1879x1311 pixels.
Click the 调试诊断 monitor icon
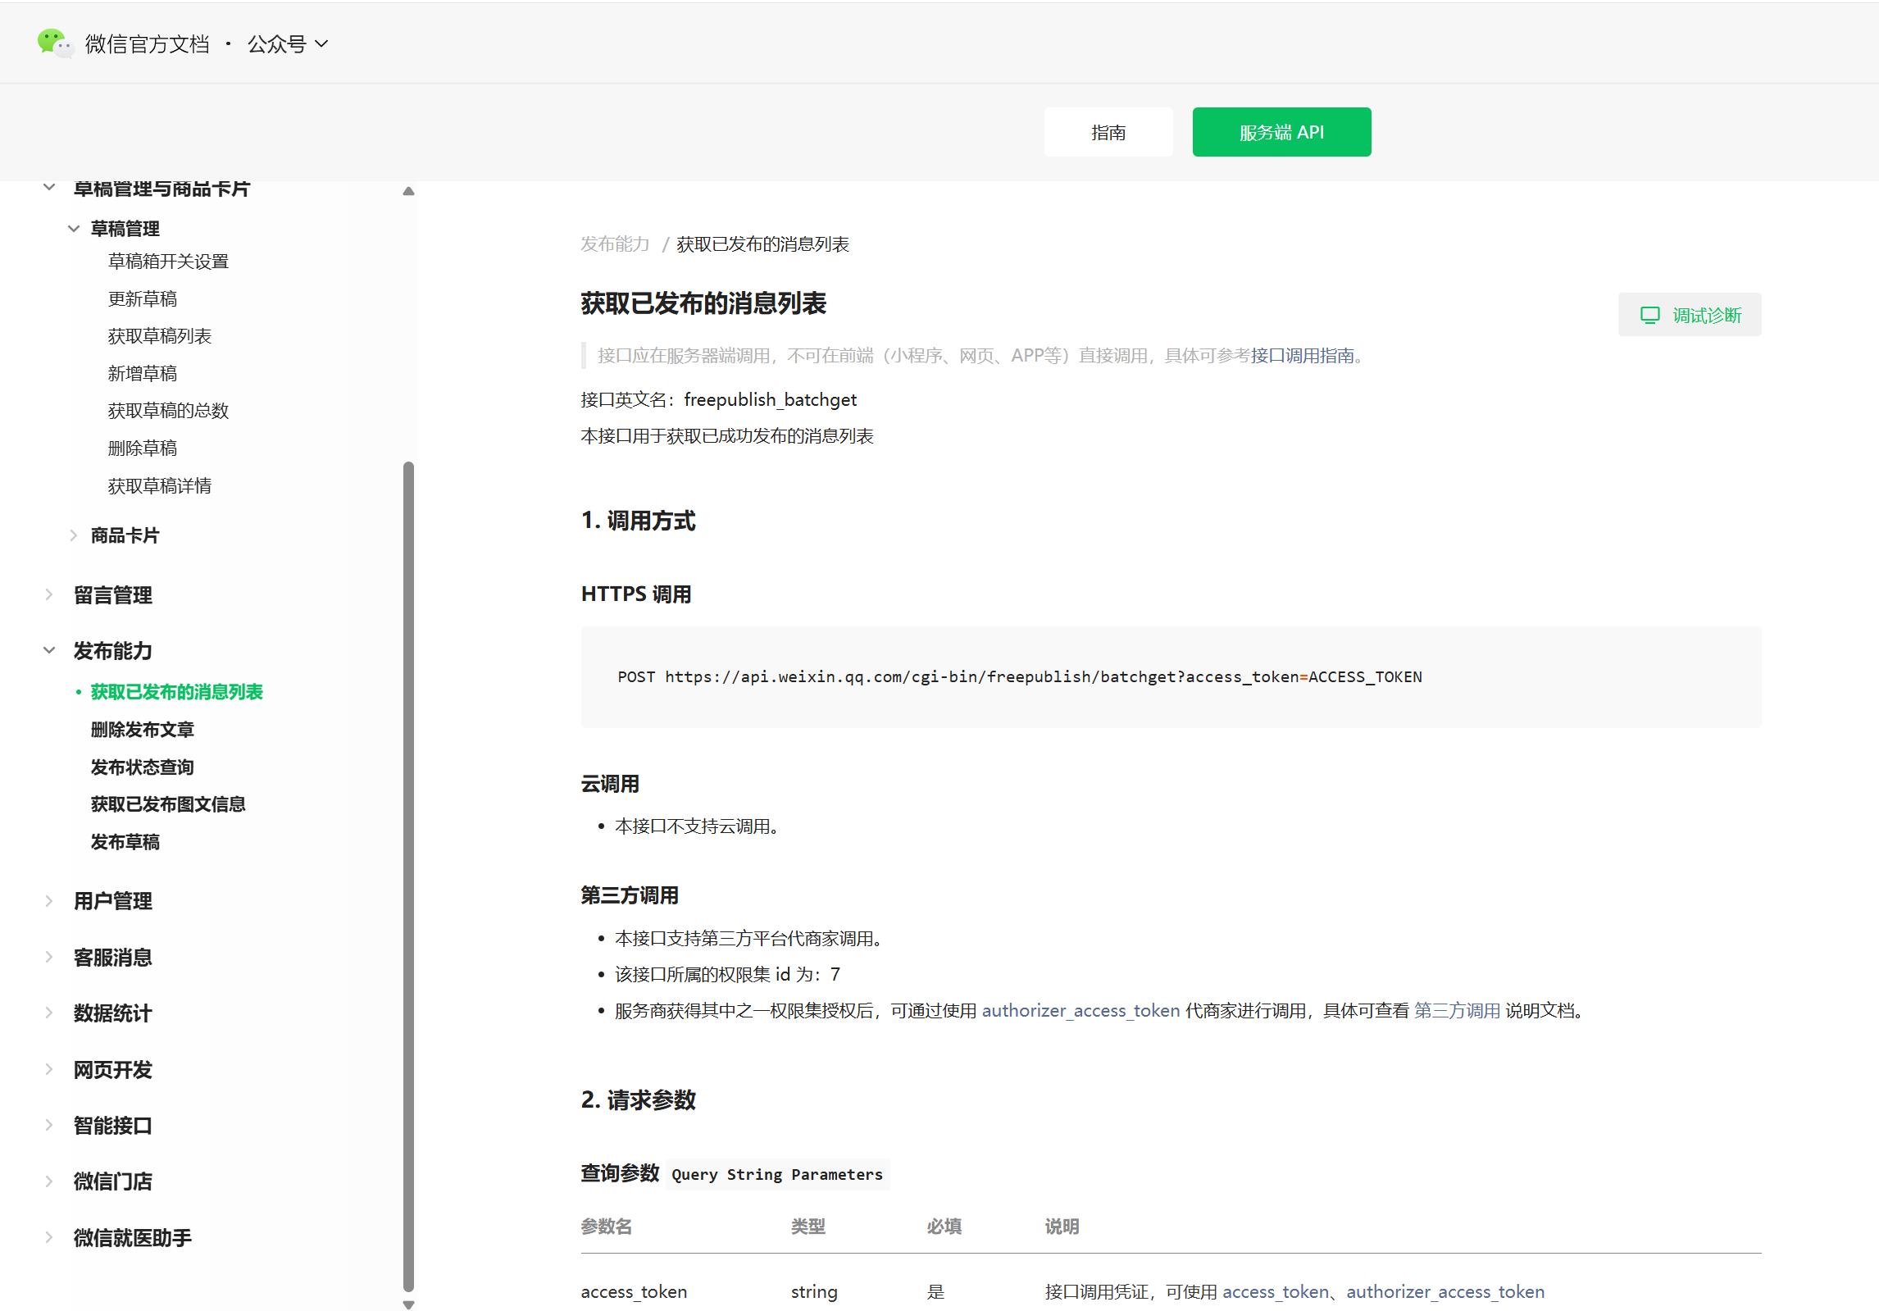click(x=1649, y=315)
